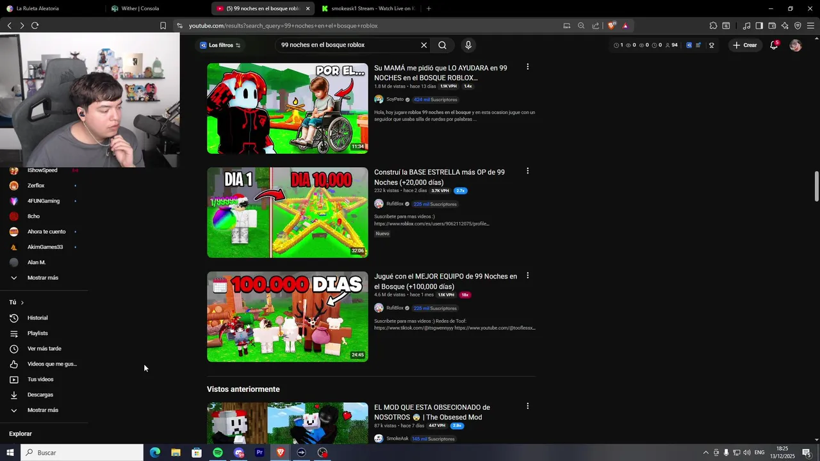Image resolution: width=820 pixels, height=461 pixels.
Task: Open SoyPato channel link
Action: (395, 99)
